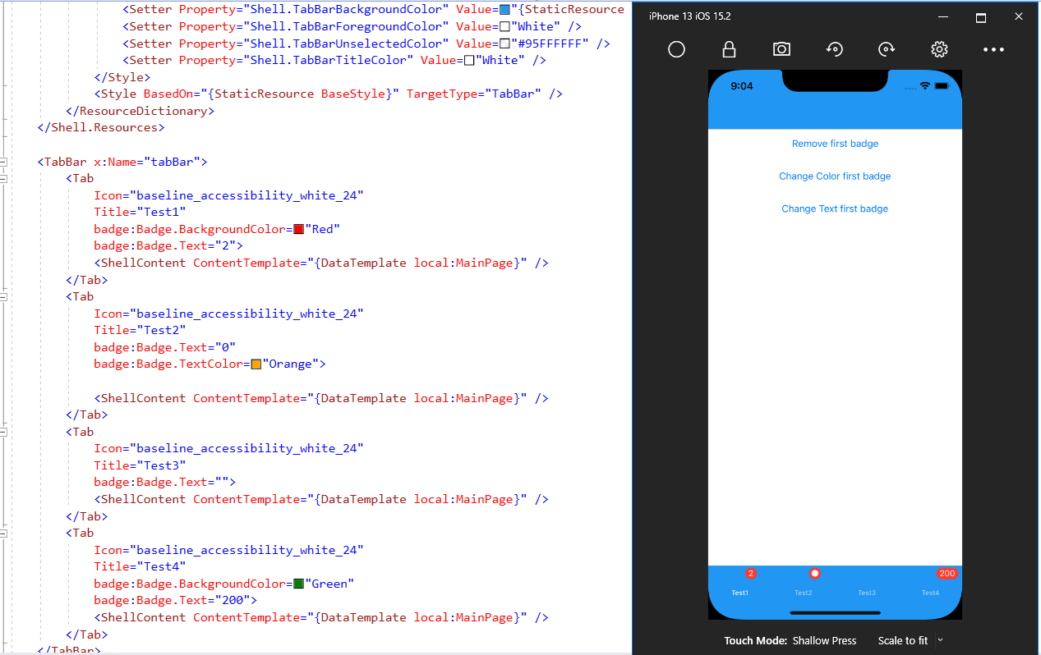This screenshot has height=655, width=1041.
Task: Tap Change Text first badge
Action: pyautogui.click(x=835, y=208)
